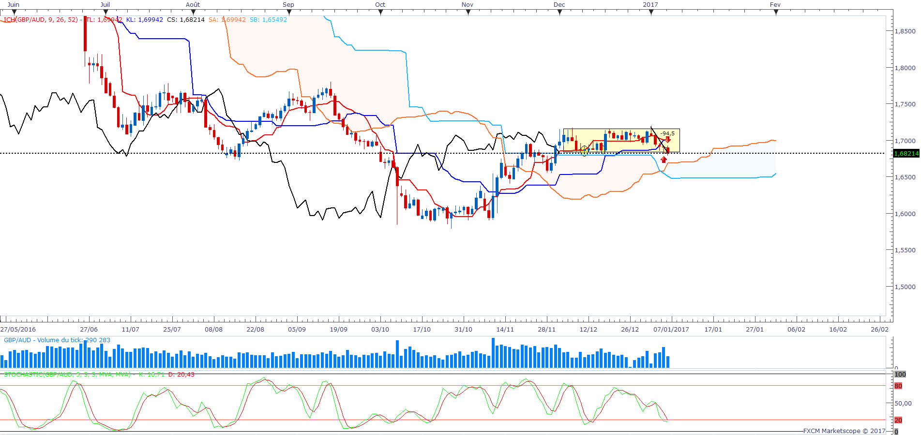Click the STOCHASTIC(GBP/AUD) indicator label

(x=67, y=375)
